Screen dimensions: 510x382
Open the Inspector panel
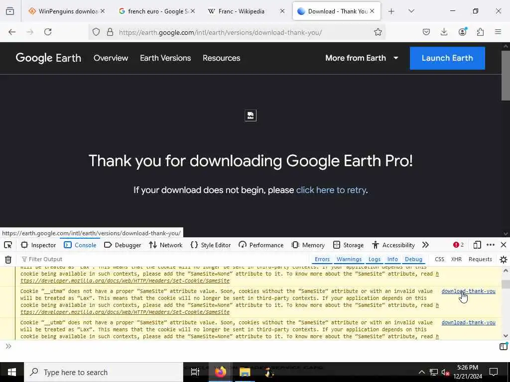(38, 245)
